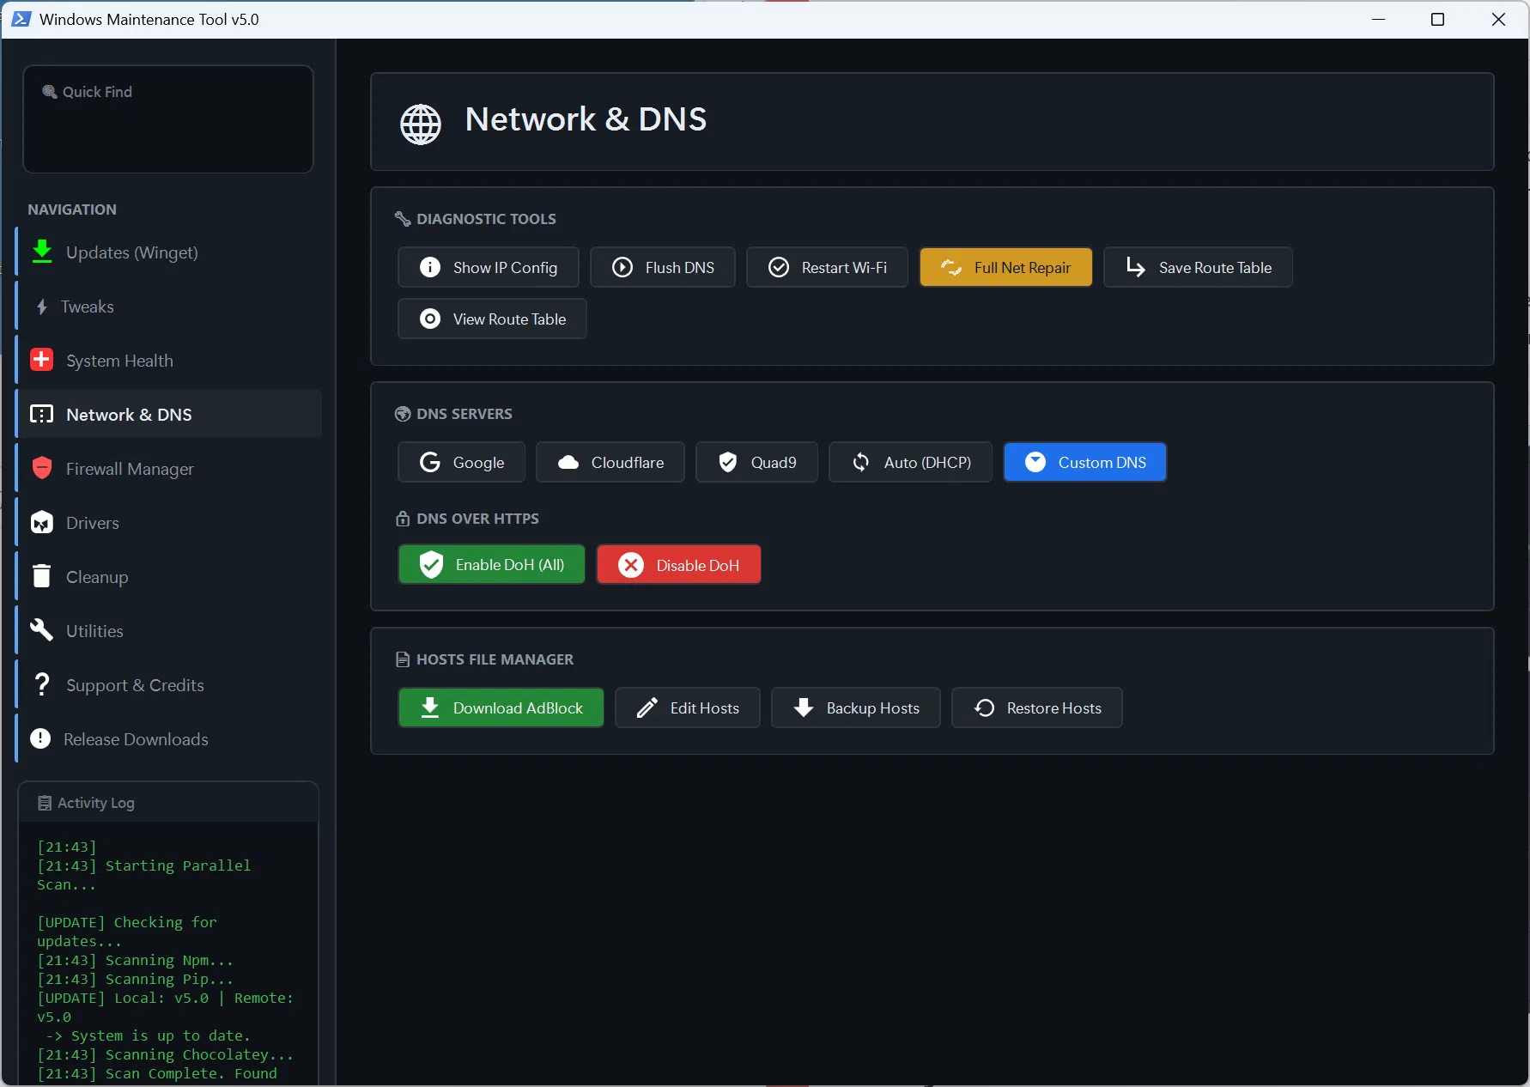Click the Quad9 shield icon

728,463
